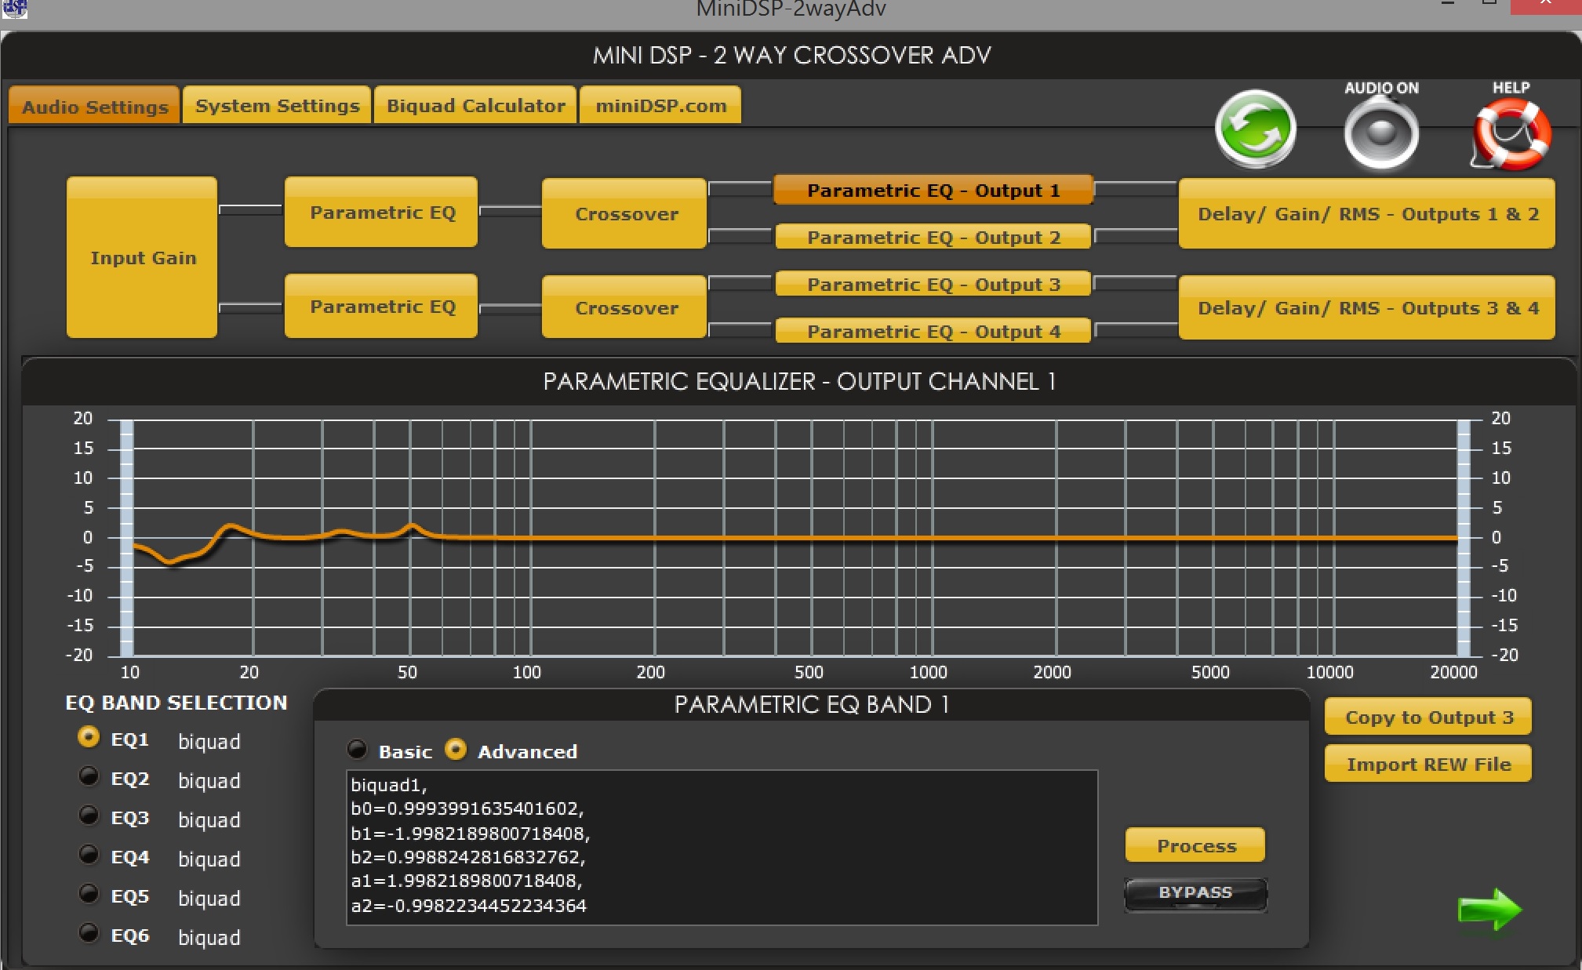This screenshot has width=1582, height=970.
Task: Switch to System Settings tab
Action: (277, 105)
